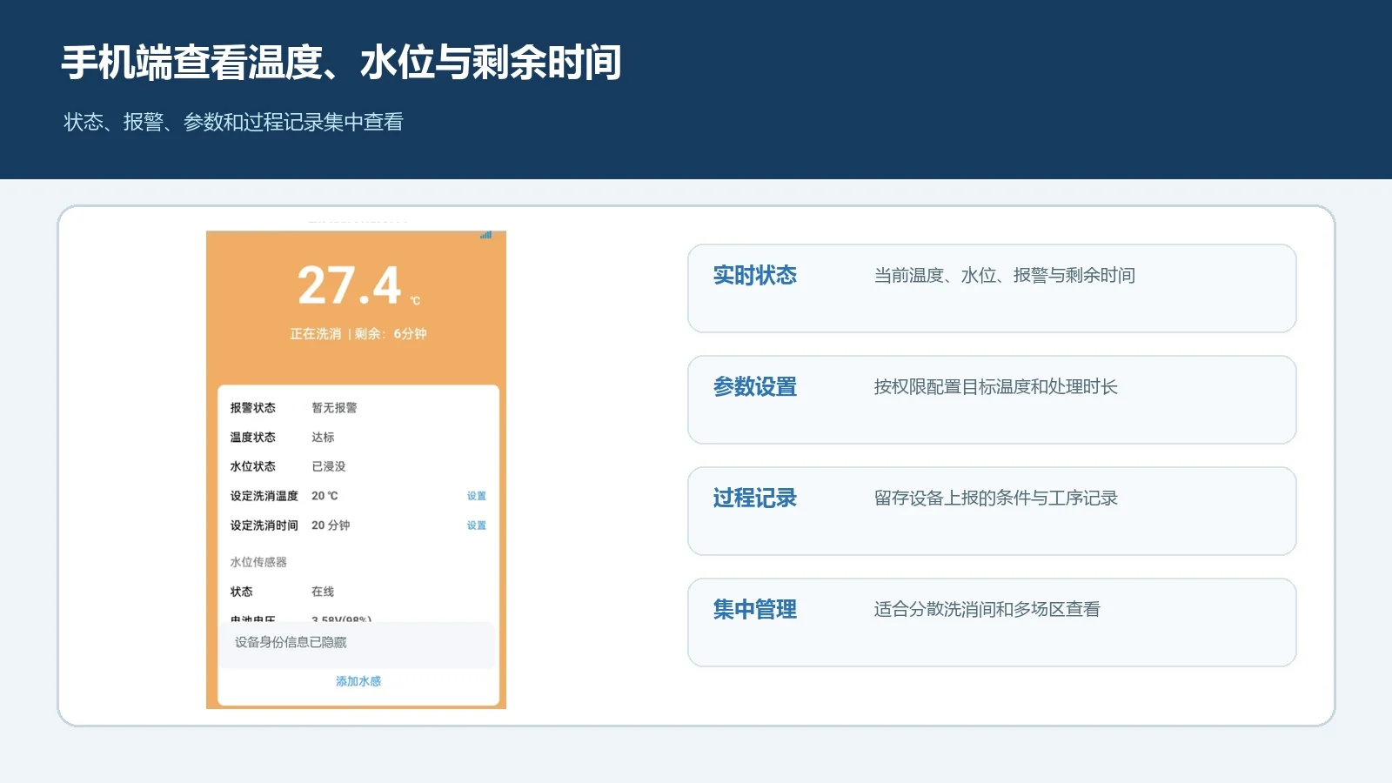Click the 达标 value

click(x=323, y=438)
